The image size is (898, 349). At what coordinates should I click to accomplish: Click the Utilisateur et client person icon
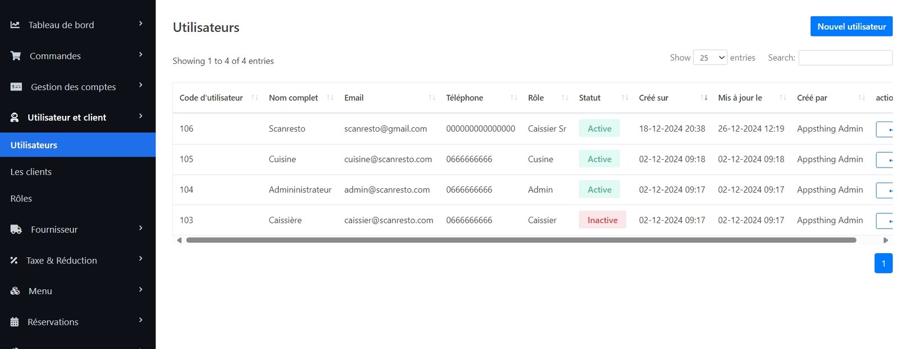(x=15, y=118)
